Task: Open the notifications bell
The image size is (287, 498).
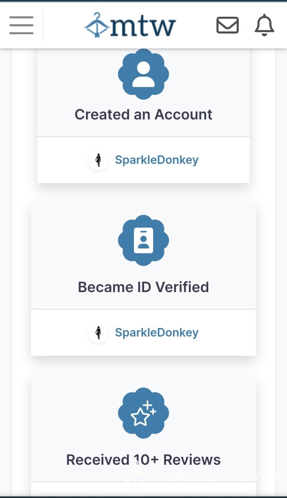Action: pyautogui.click(x=264, y=25)
